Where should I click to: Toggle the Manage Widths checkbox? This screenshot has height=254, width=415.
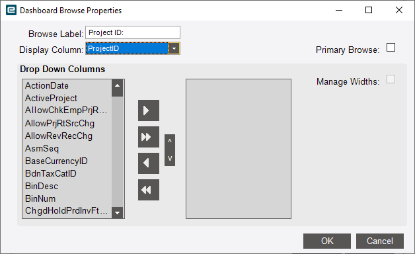pos(391,79)
